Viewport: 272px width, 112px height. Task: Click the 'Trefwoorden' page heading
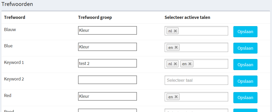coord(17,4)
